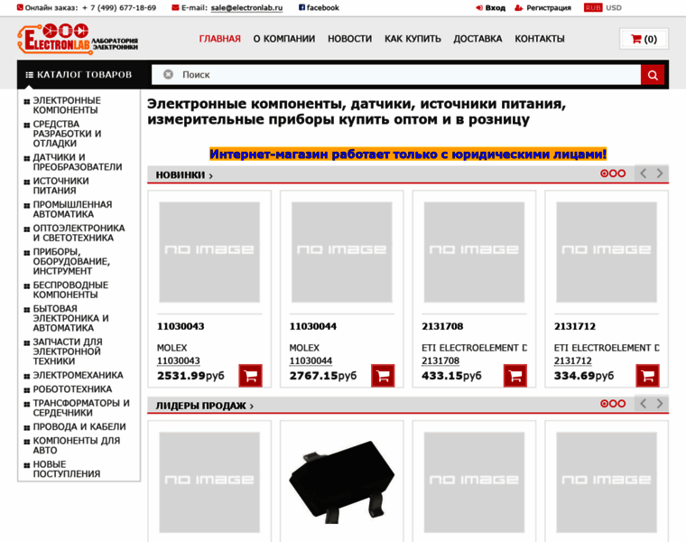Toggle the Каталог товаров menu

[x=79, y=75]
